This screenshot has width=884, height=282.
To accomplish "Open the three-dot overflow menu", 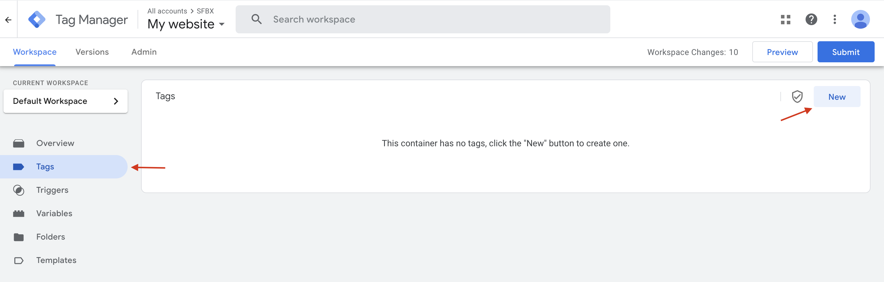I will point(835,20).
